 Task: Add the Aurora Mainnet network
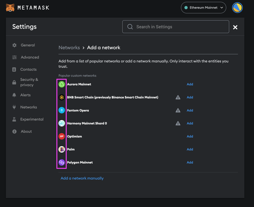point(190,84)
